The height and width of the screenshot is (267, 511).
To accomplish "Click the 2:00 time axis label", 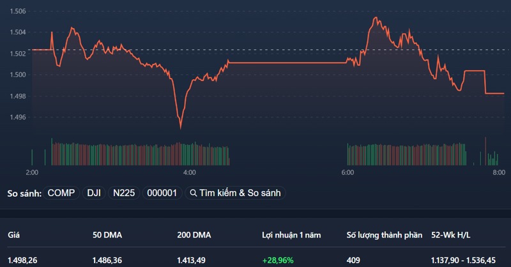I will tap(32, 172).
